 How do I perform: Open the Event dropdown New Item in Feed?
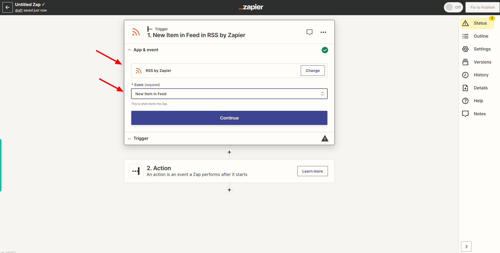[x=229, y=94]
